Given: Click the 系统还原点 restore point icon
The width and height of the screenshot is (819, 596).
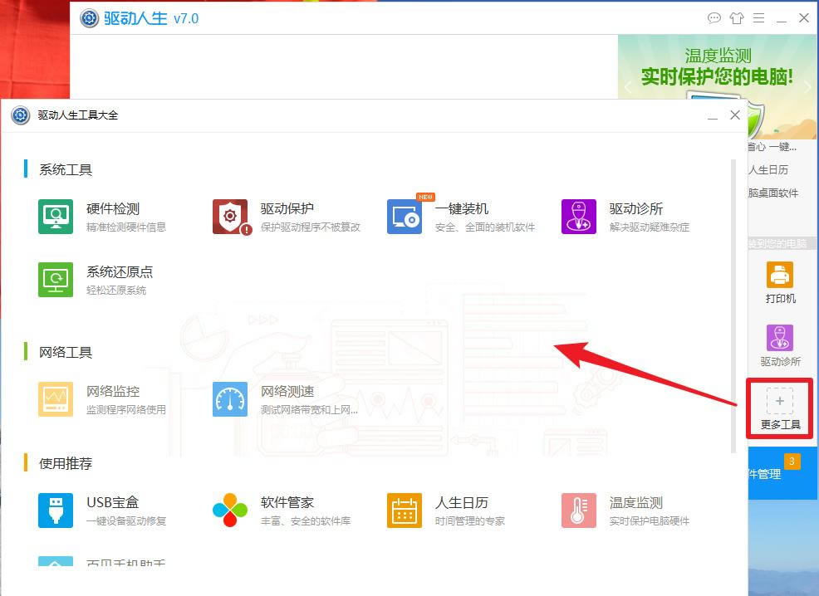Looking at the screenshot, I should pos(56,280).
